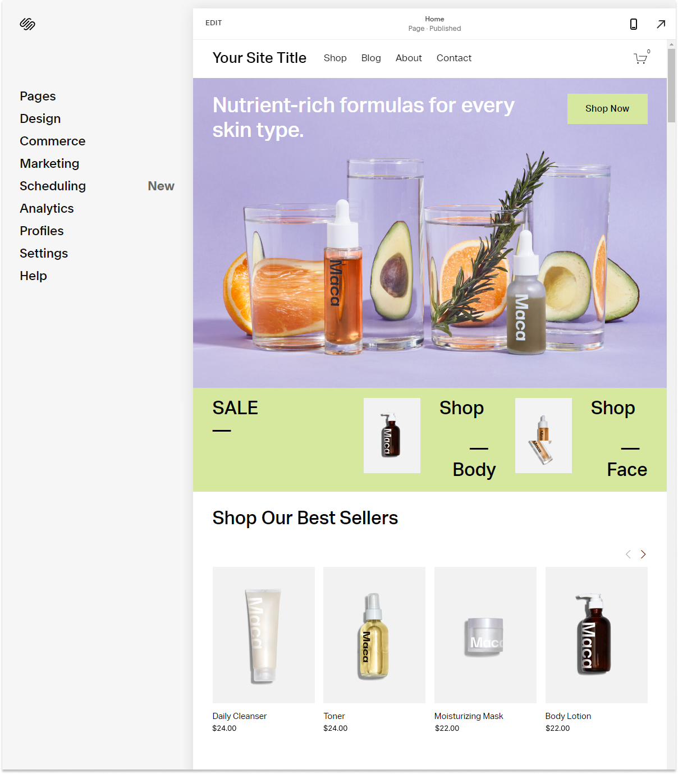
Task: Select Analytics from the sidebar
Action: [47, 208]
